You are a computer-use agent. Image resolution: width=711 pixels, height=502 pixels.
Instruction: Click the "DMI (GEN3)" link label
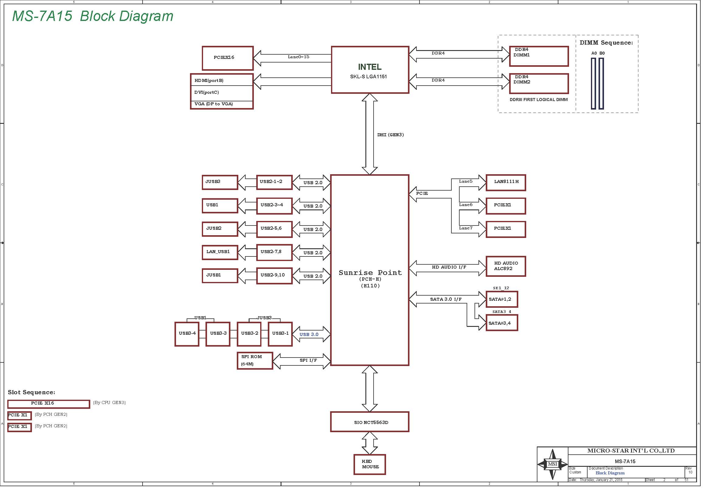(391, 135)
